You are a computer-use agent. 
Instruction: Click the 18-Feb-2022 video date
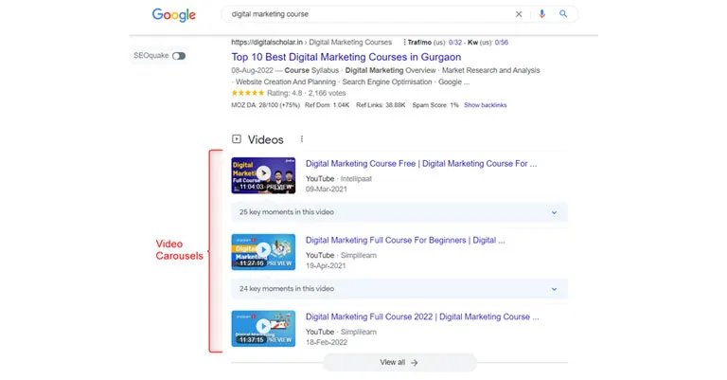coord(327,342)
